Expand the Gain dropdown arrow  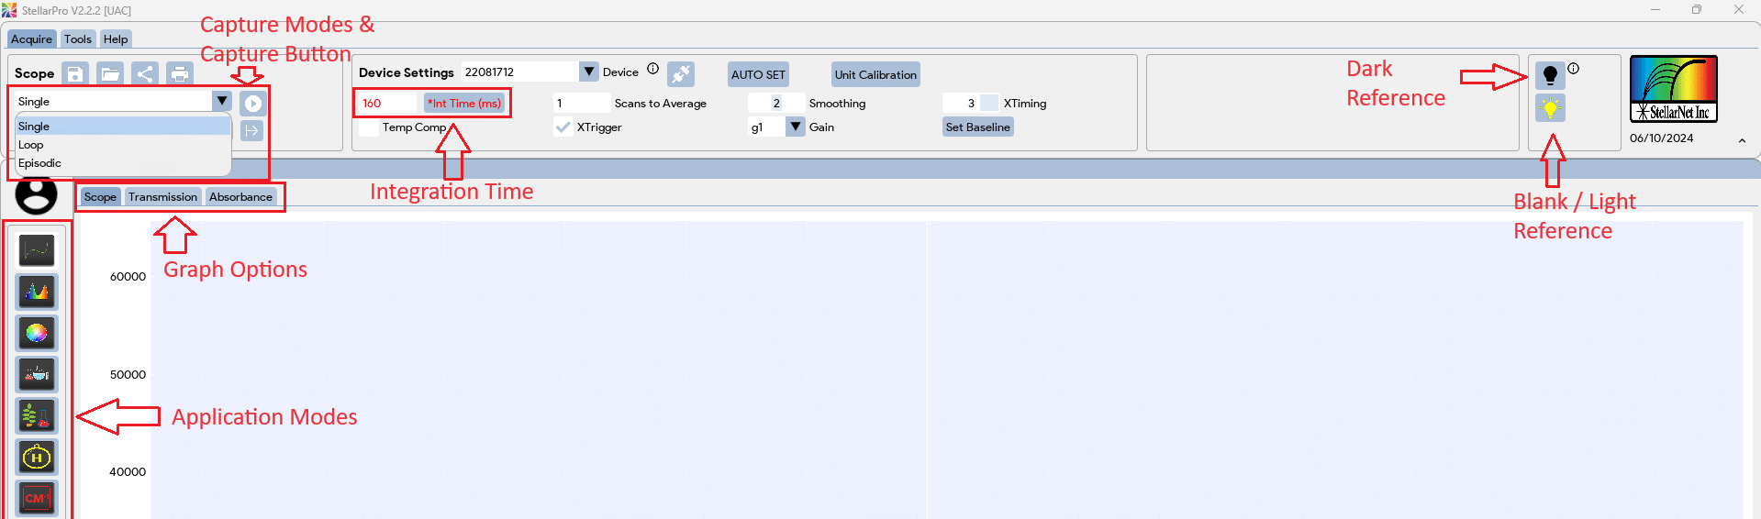pos(795,127)
